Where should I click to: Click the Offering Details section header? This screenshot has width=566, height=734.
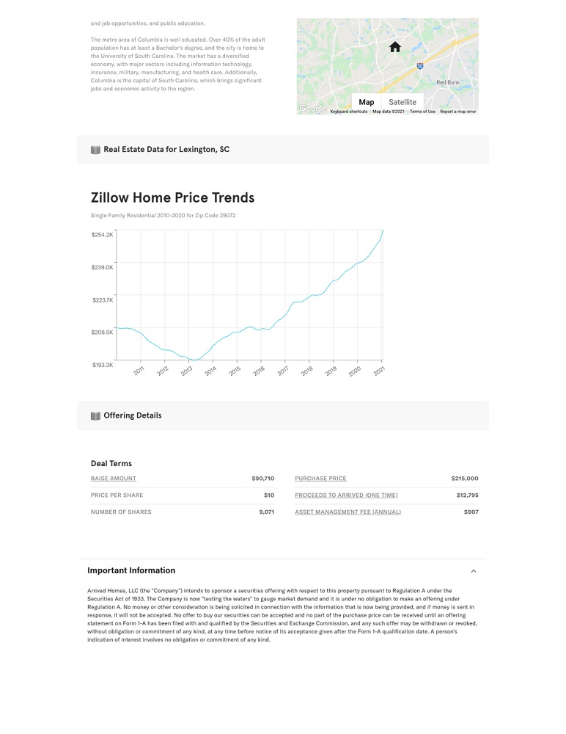pyautogui.click(x=133, y=415)
